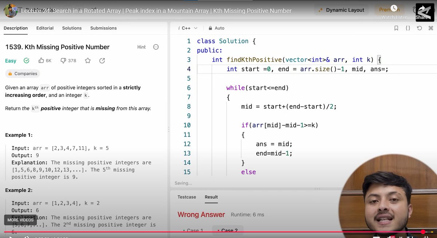Switch to the Testcase tab in results panel
The image size is (437, 238).
186,197
